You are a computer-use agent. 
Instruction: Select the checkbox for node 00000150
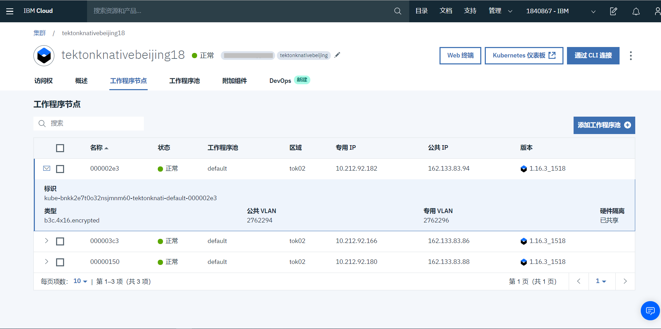pos(60,263)
